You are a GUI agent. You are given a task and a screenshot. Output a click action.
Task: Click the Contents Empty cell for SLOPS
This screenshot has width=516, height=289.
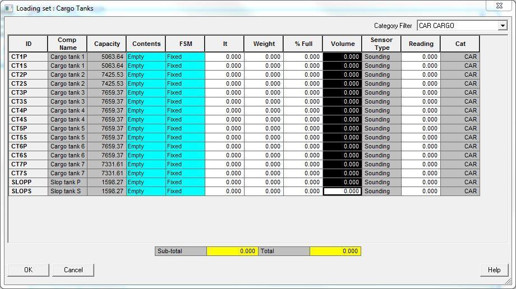click(x=146, y=191)
